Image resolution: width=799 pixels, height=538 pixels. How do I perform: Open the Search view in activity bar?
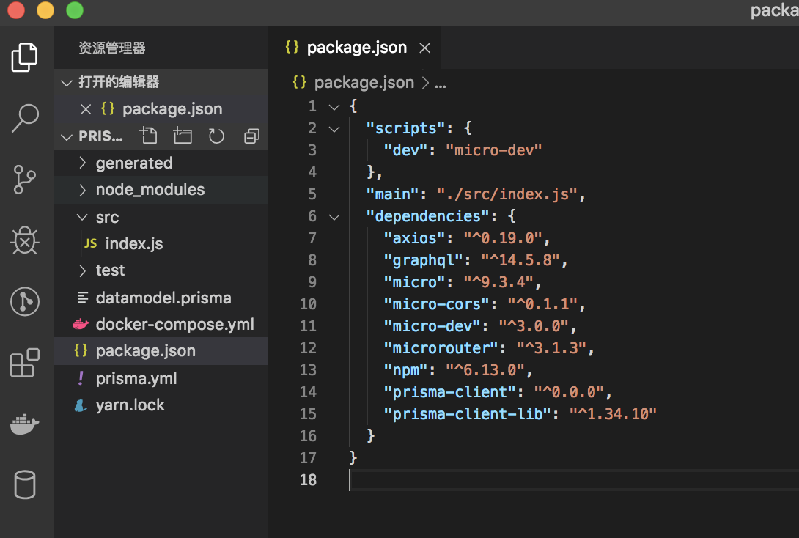(x=25, y=117)
